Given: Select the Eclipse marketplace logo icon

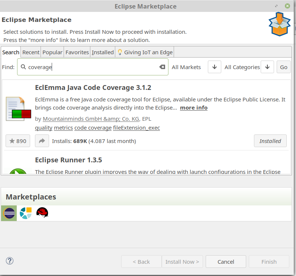Looking at the screenshot, I should (9, 213).
